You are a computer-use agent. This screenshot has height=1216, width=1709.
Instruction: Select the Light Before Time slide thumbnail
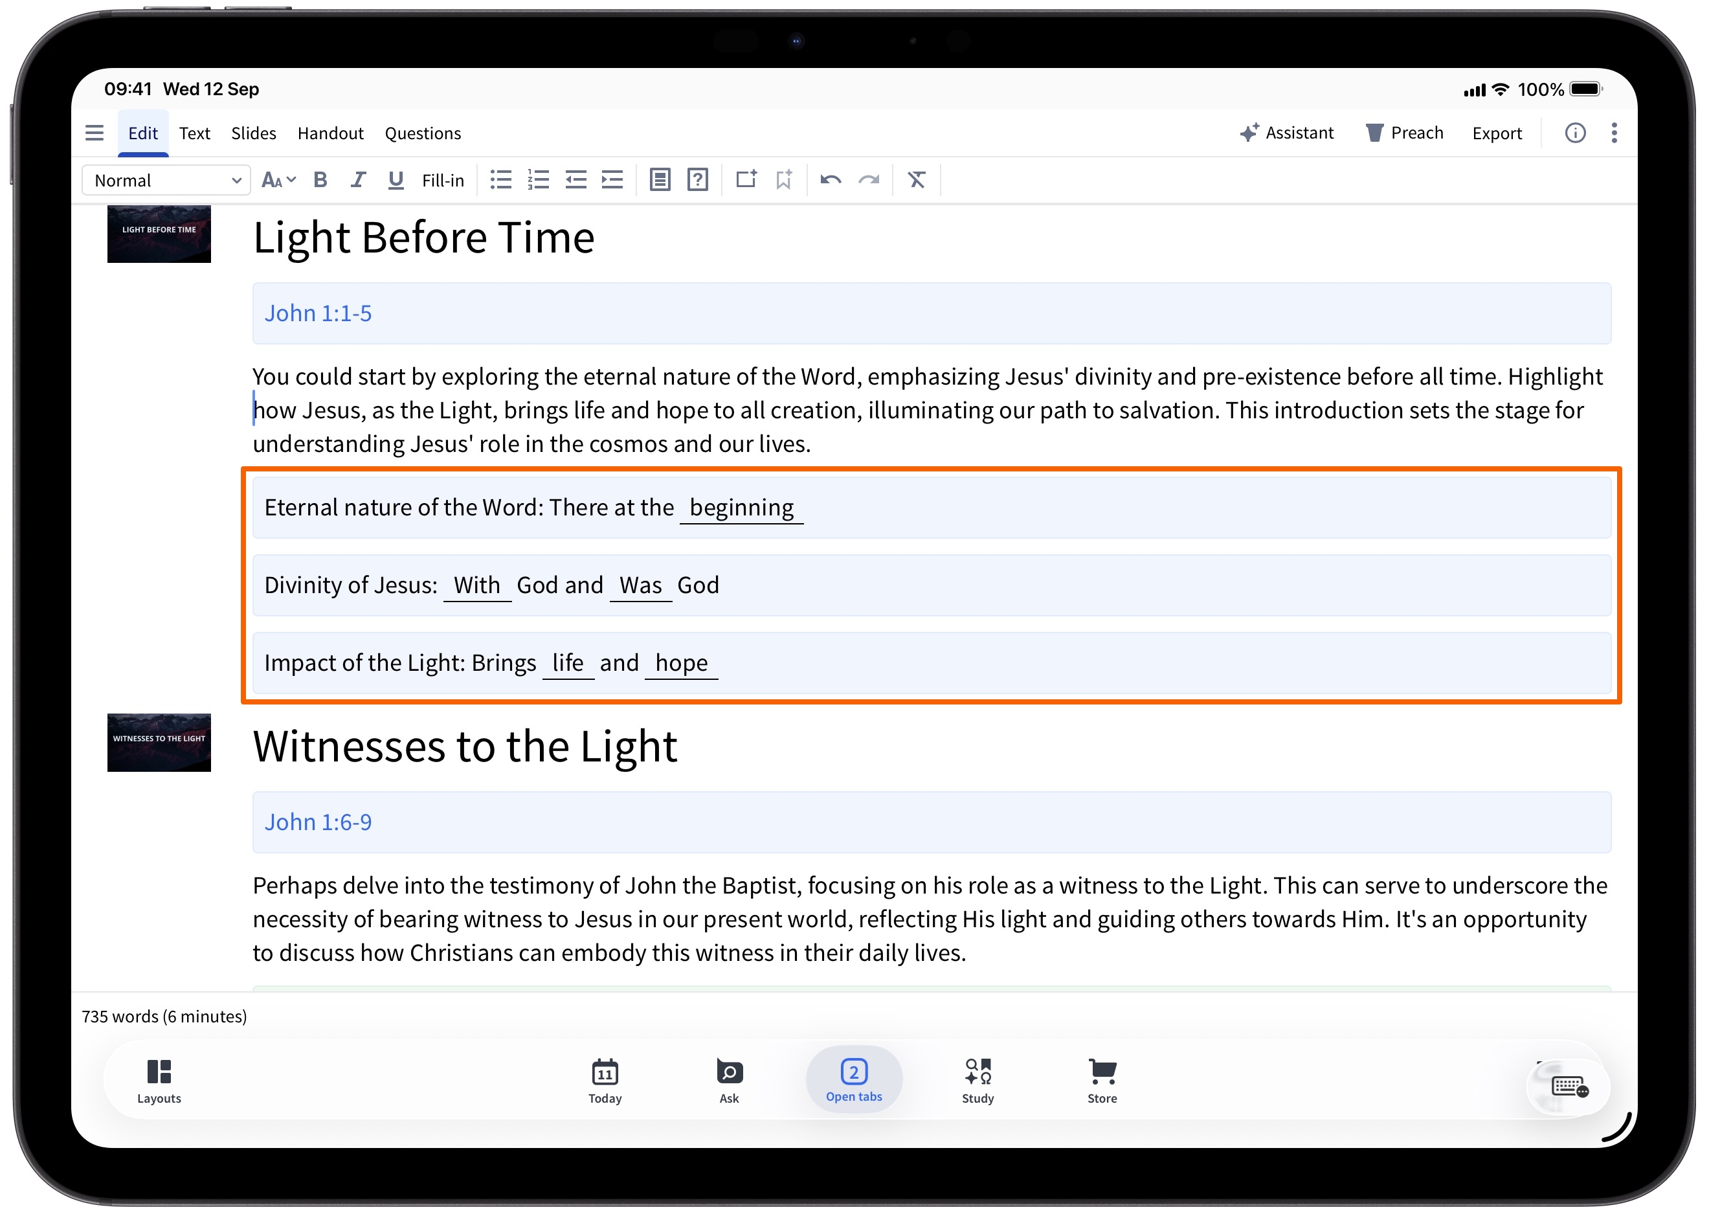coord(159,234)
